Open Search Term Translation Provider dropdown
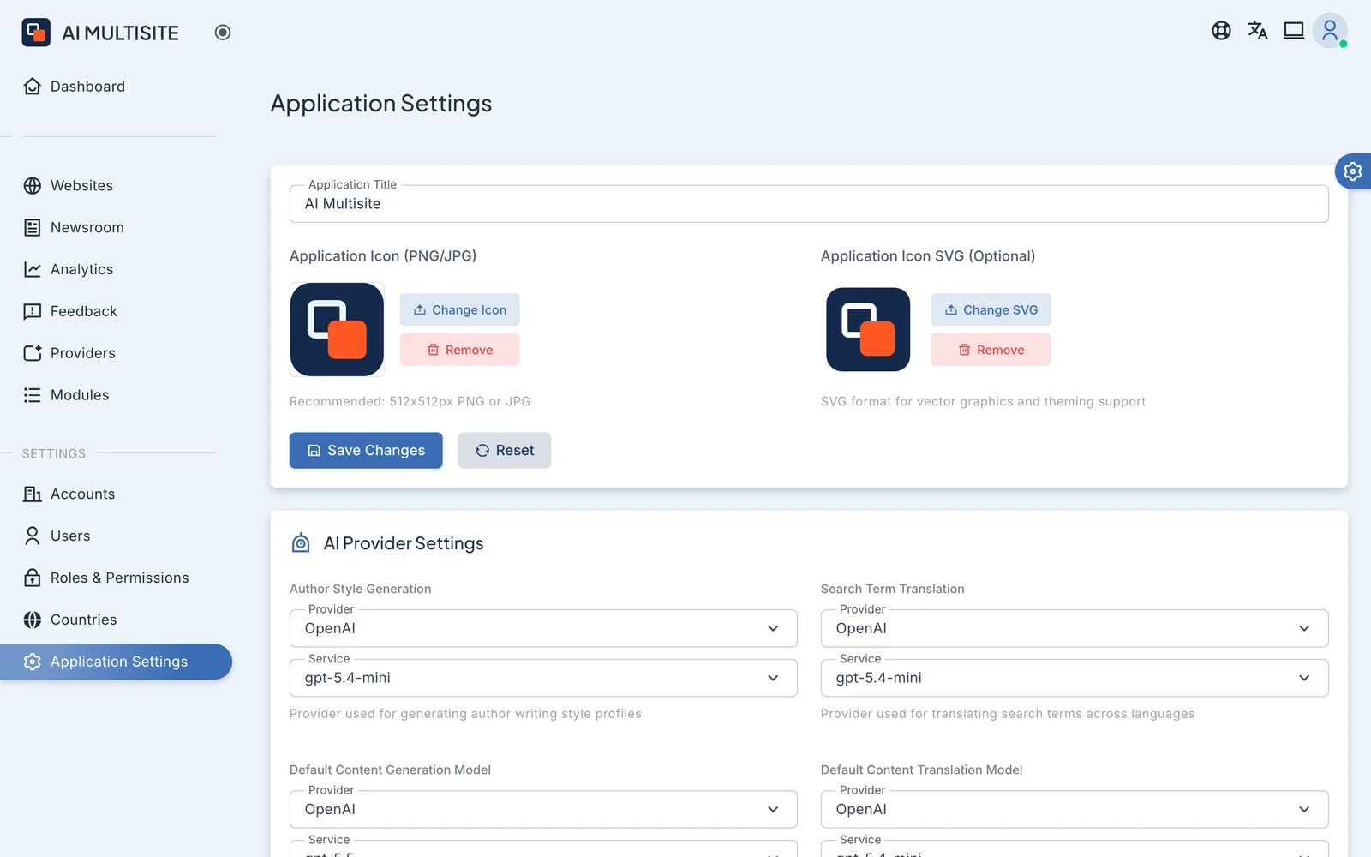The height and width of the screenshot is (857, 1371). [x=1075, y=629]
